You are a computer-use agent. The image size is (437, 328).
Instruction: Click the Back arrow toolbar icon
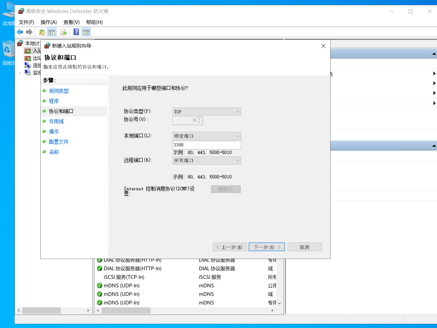(20, 32)
